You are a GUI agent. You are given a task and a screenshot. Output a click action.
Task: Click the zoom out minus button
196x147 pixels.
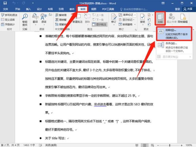coord(158,145)
